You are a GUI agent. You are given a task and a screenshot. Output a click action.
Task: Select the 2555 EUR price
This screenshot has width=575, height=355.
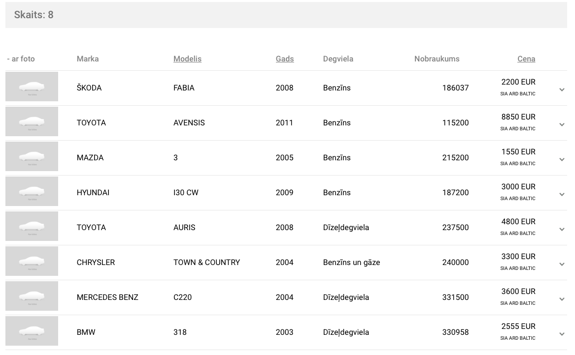(x=518, y=326)
